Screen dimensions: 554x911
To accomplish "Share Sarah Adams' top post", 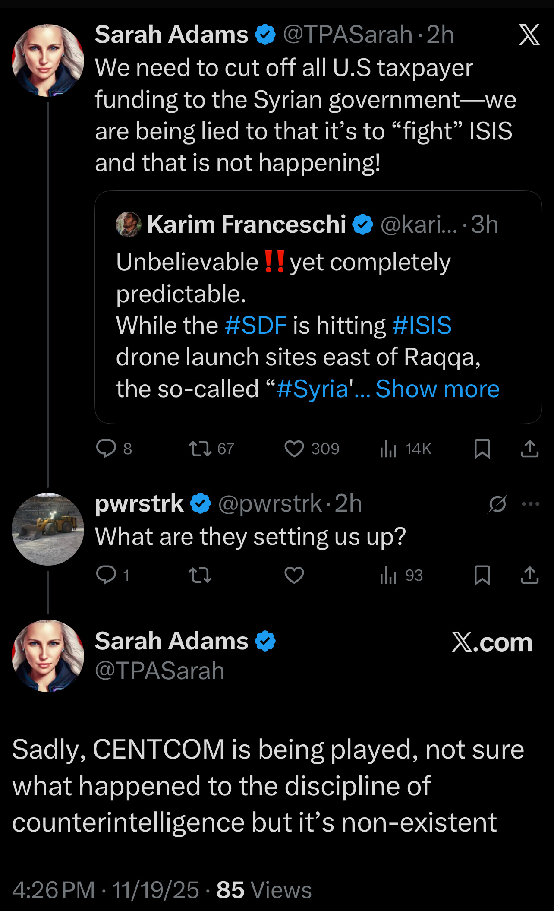I will tap(529, 449).
